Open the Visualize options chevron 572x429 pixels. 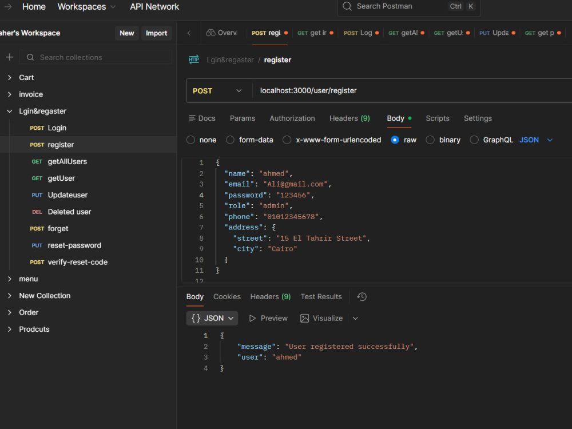(x=355, y=318)
